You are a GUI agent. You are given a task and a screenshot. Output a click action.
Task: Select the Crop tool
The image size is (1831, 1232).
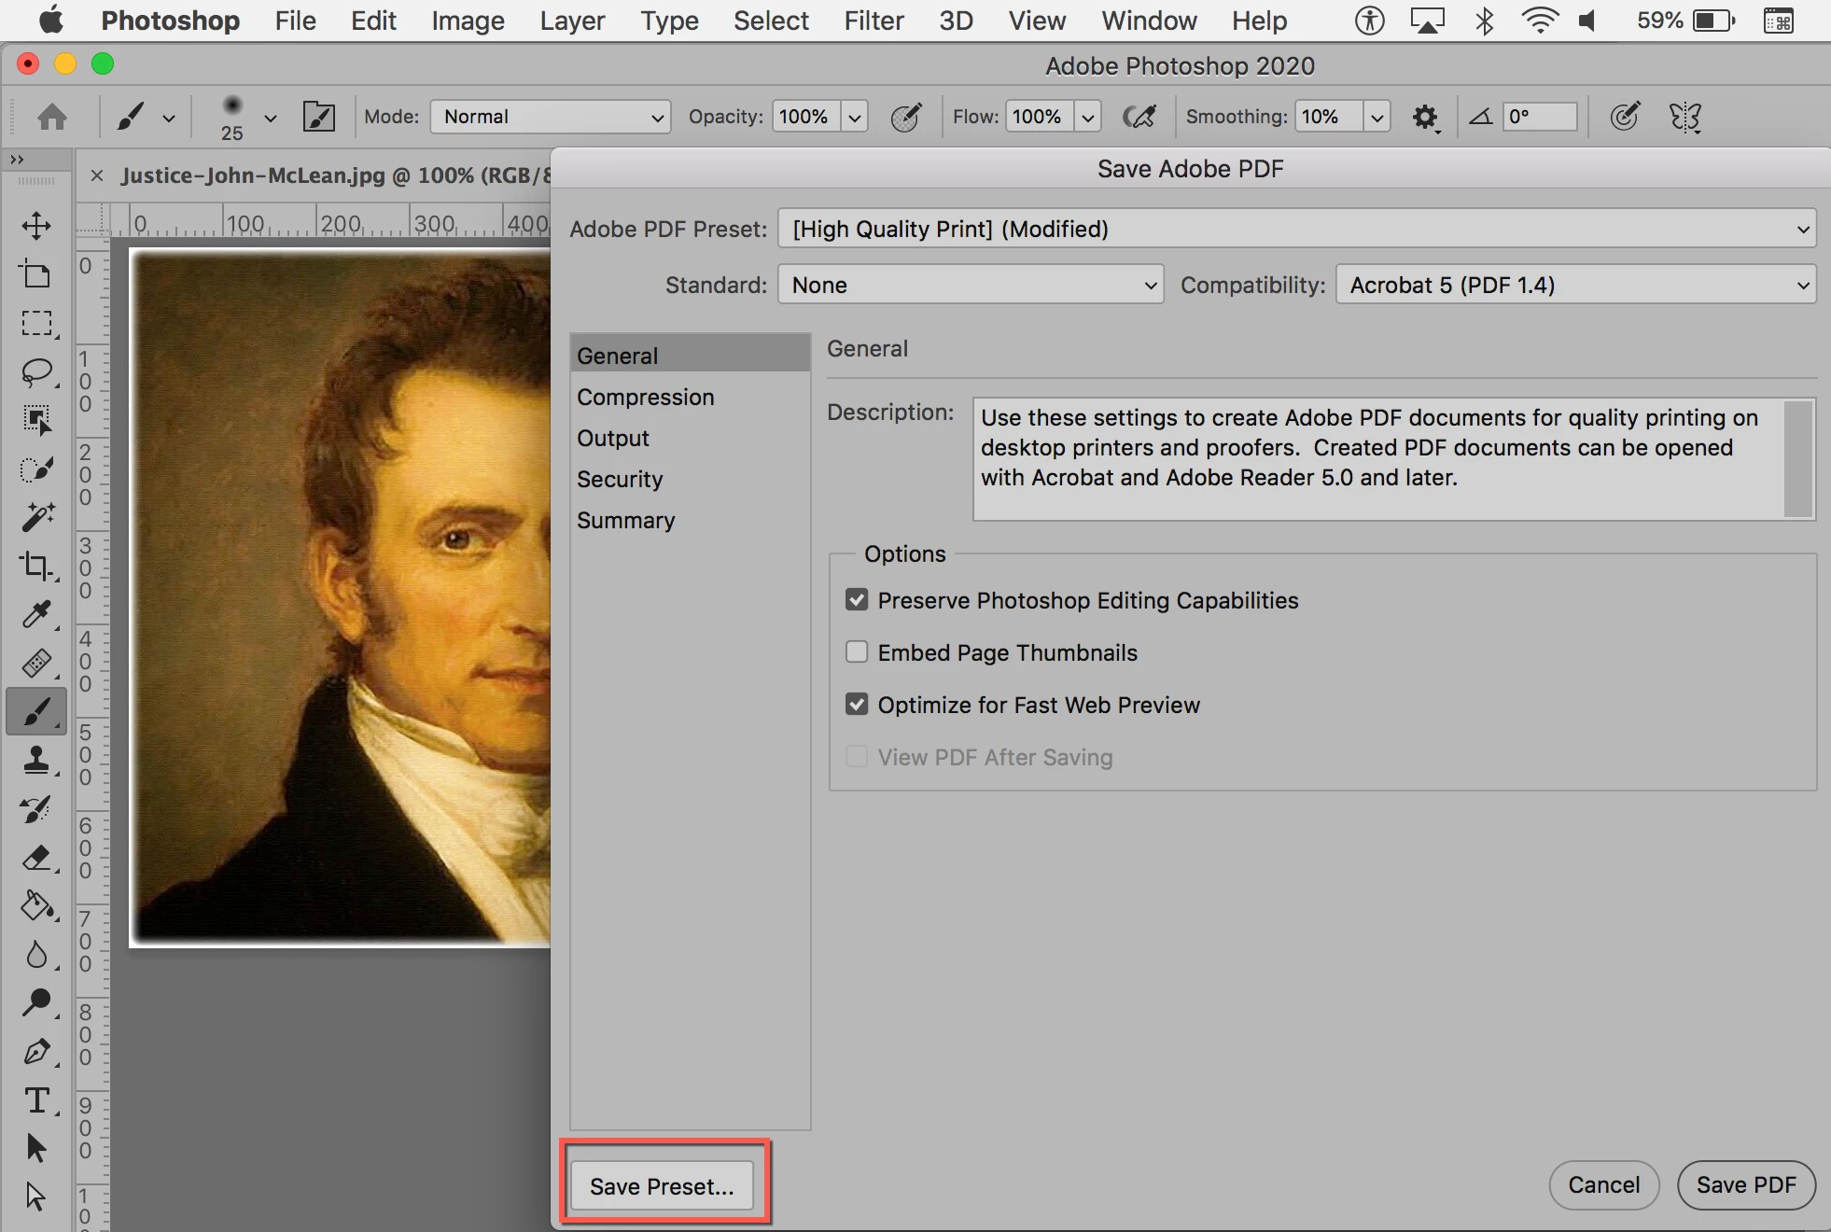pos(36,566)
